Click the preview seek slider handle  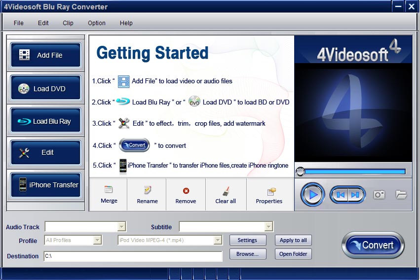[300, 172]
